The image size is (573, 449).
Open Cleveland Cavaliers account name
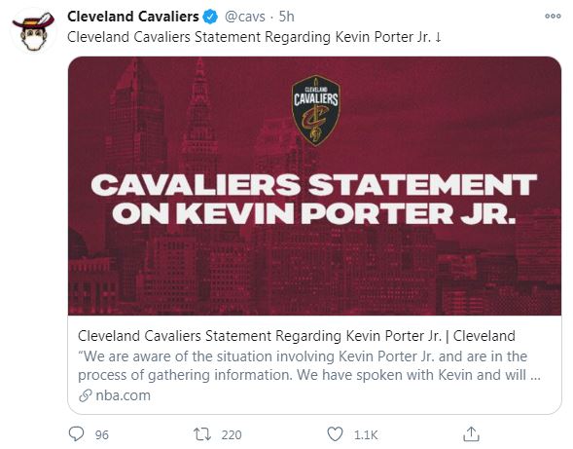pyautogui.click(x=133, y=17)
